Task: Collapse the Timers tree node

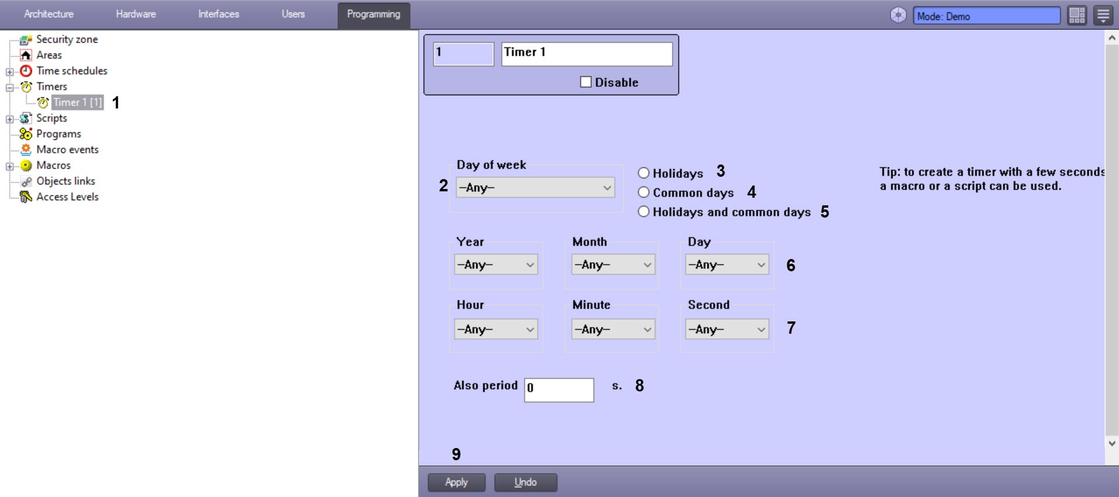Action: tap(10, 87)
